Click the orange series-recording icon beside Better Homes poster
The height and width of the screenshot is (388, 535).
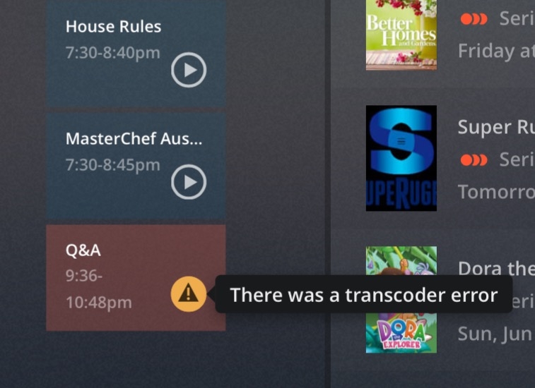click(x=474, y=19)
